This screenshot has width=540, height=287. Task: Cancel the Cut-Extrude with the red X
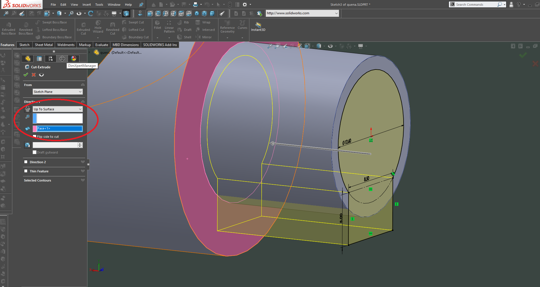click(34, 75)
